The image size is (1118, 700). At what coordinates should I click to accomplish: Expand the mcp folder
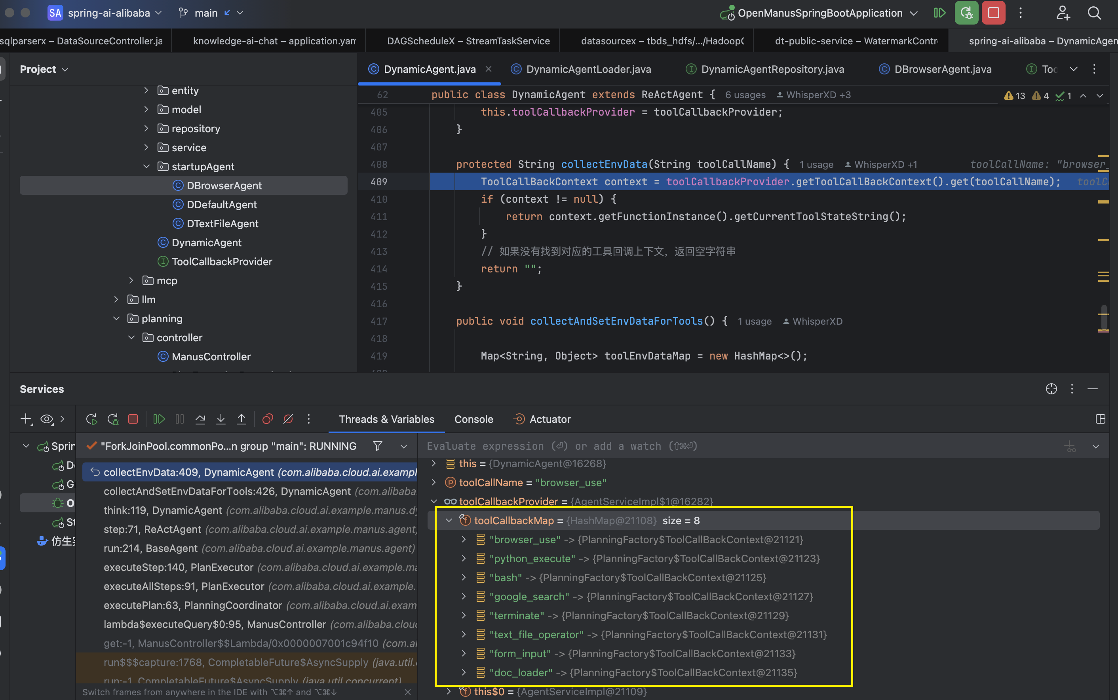(131, 281)
